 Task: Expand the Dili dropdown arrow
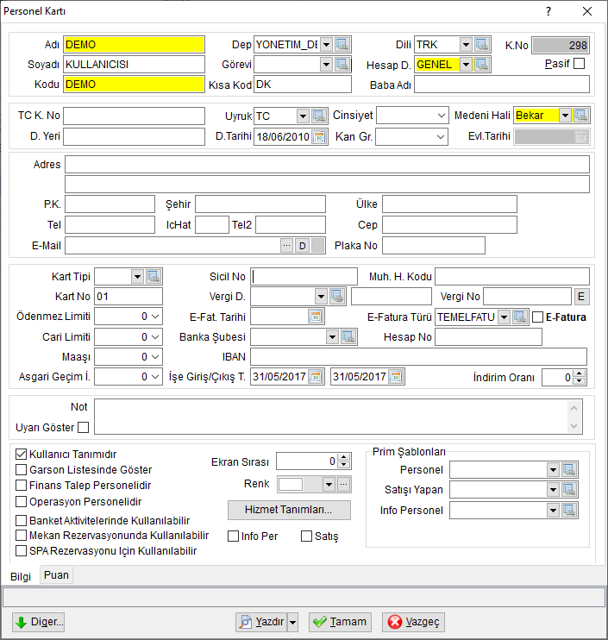pyautogui.click(x=466, y=45)
